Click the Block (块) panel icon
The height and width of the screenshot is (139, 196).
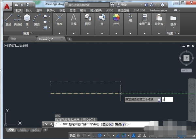pyautogui.click(x=102, y=20)
